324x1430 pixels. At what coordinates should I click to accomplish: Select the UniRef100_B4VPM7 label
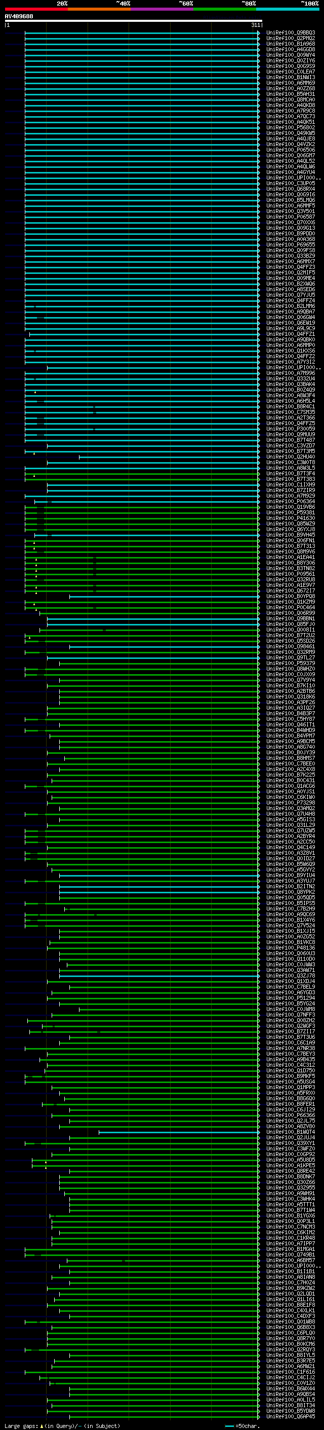pyautogui.click(x=290, y=736)
